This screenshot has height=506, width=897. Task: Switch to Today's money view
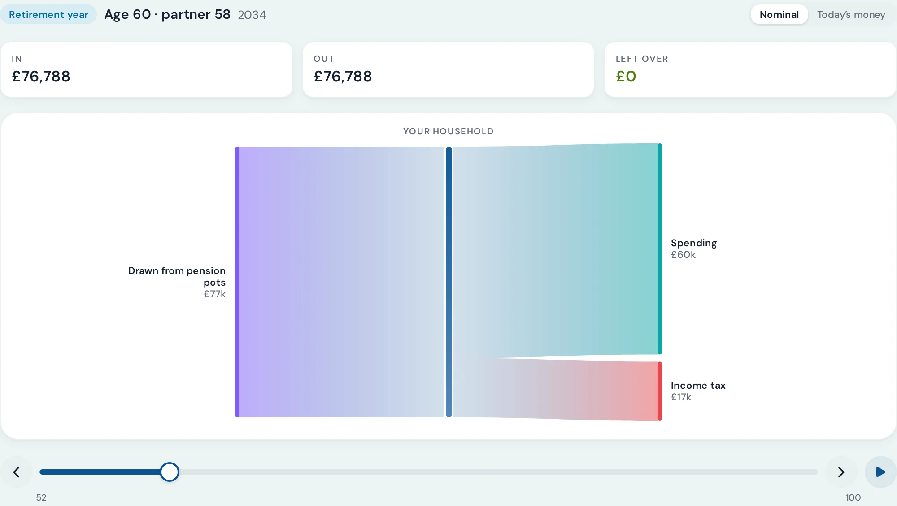click(851, 15)
